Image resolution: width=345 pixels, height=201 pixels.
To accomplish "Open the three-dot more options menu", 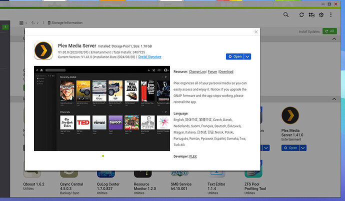I will (330, 14).
